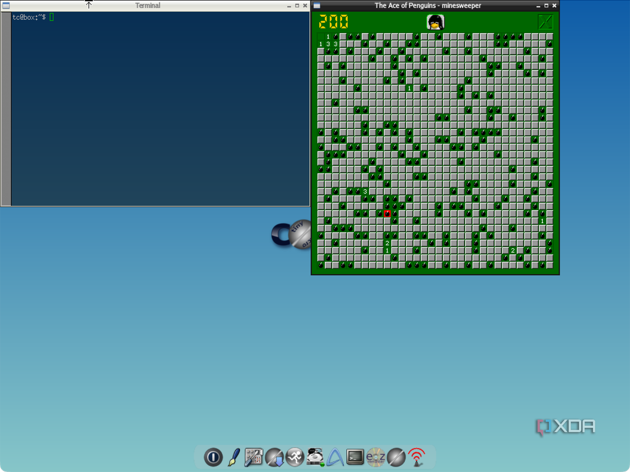Image resolution: width=630 pixels, height=472 pixels.
Task: Minimize the minesweeper window
Action: click(x=538, y=6)
